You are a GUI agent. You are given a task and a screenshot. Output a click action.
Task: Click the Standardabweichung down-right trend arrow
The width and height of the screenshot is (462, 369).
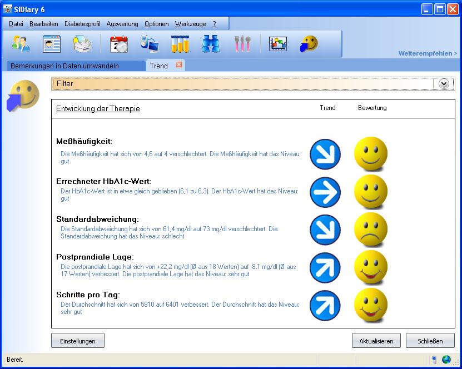click(x=325, y=230)
